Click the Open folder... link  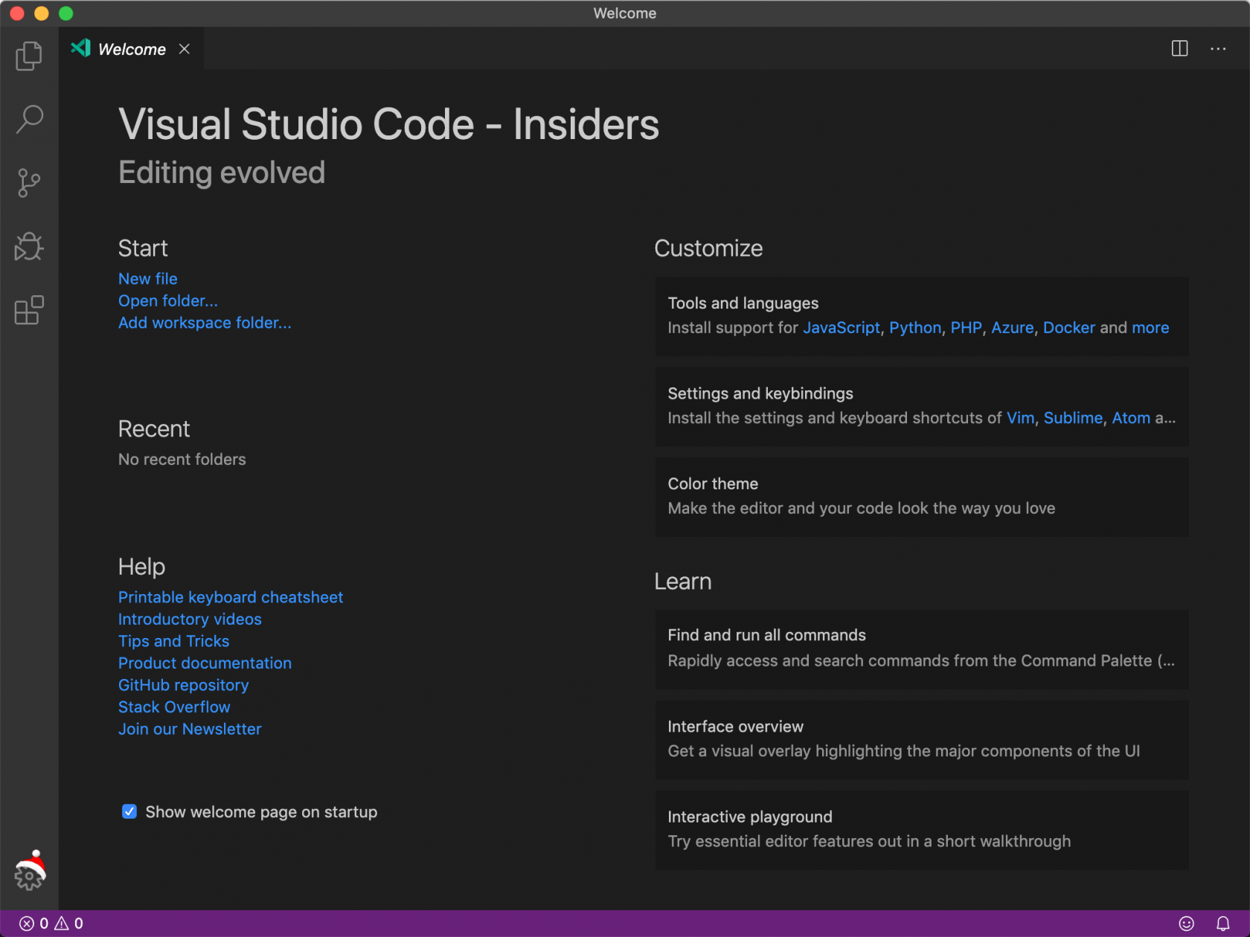pos(168,300)
